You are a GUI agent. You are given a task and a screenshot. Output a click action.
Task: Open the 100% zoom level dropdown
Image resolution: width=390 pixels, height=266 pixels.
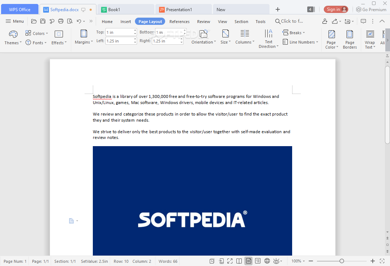298,261
